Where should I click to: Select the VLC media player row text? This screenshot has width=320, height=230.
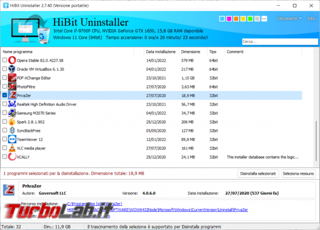[31, 148]
